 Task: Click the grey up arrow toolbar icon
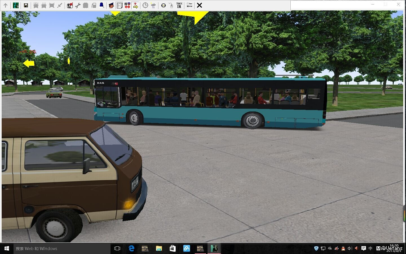(5, 5)
